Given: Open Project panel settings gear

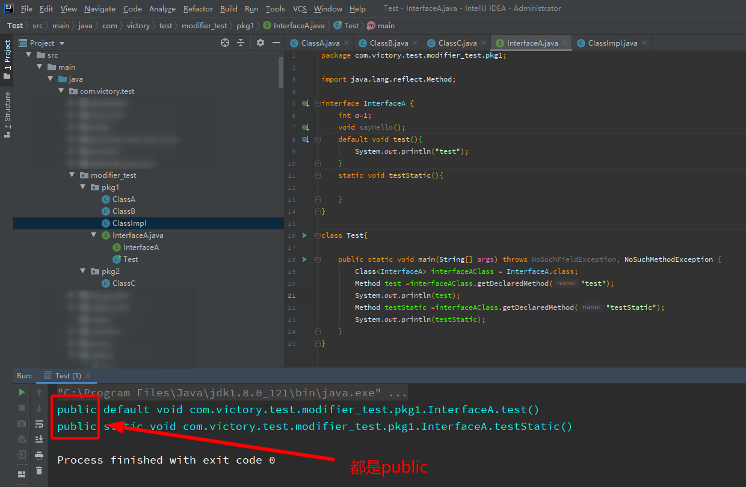Looking at the screenshot, I should click(260, 43).
